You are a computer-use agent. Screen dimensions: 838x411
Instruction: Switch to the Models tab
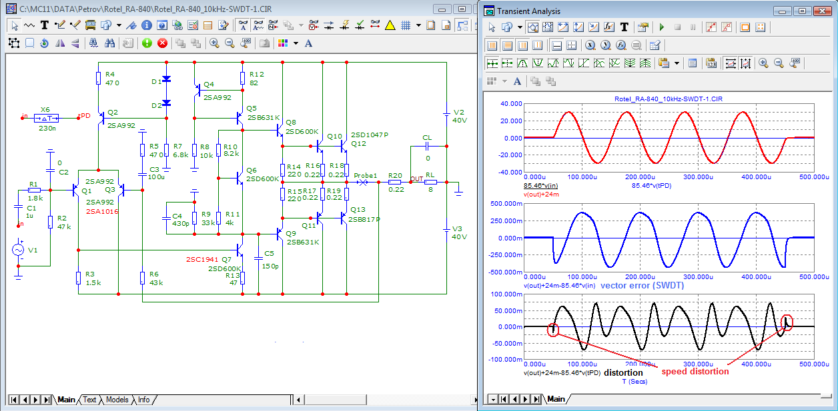117,400
